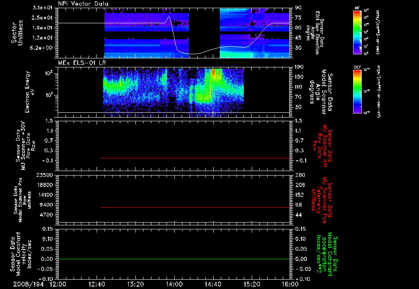This screenshot has width=419, height=289.
Task: Click the '260' telemetry tick value
Action: point(300,175)
